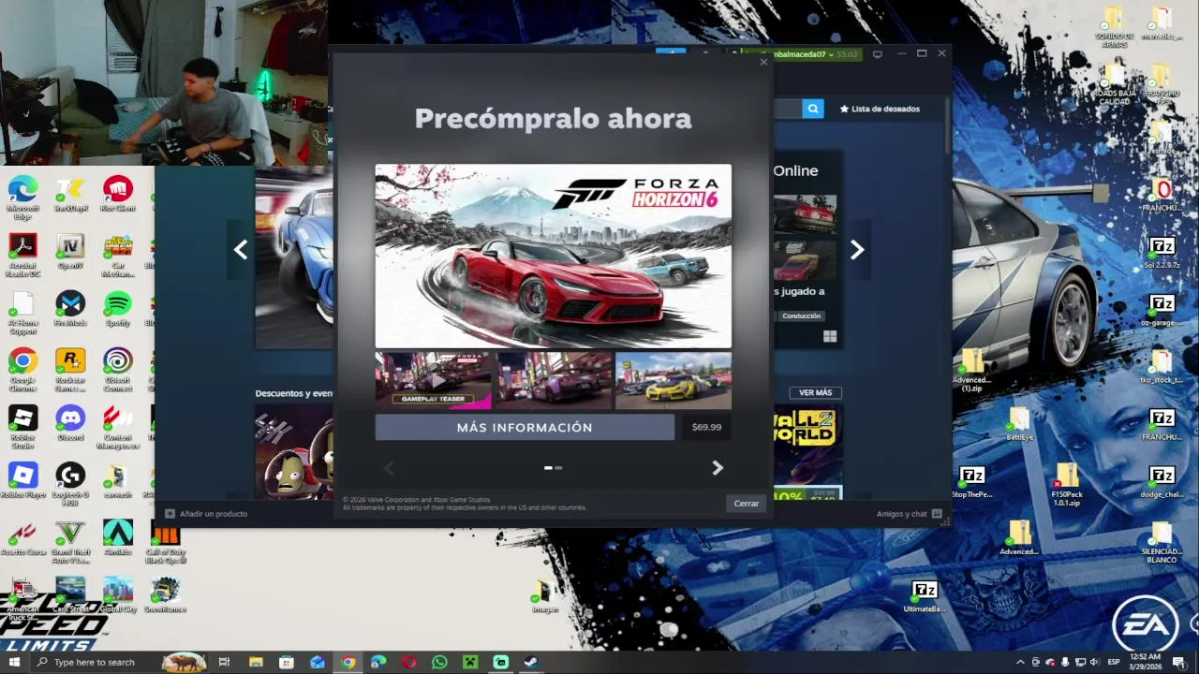Launch Discord from the desktop
The width and height of the screenshot is (1199, 674).
pyautogui.click(x=70, y=423)
